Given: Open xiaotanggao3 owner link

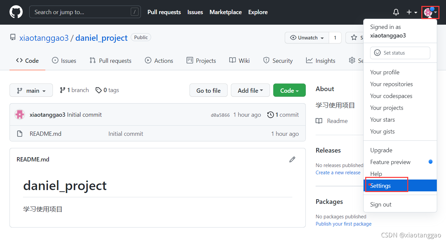Looking at the screenshot, I should click(x=44, y=38).
